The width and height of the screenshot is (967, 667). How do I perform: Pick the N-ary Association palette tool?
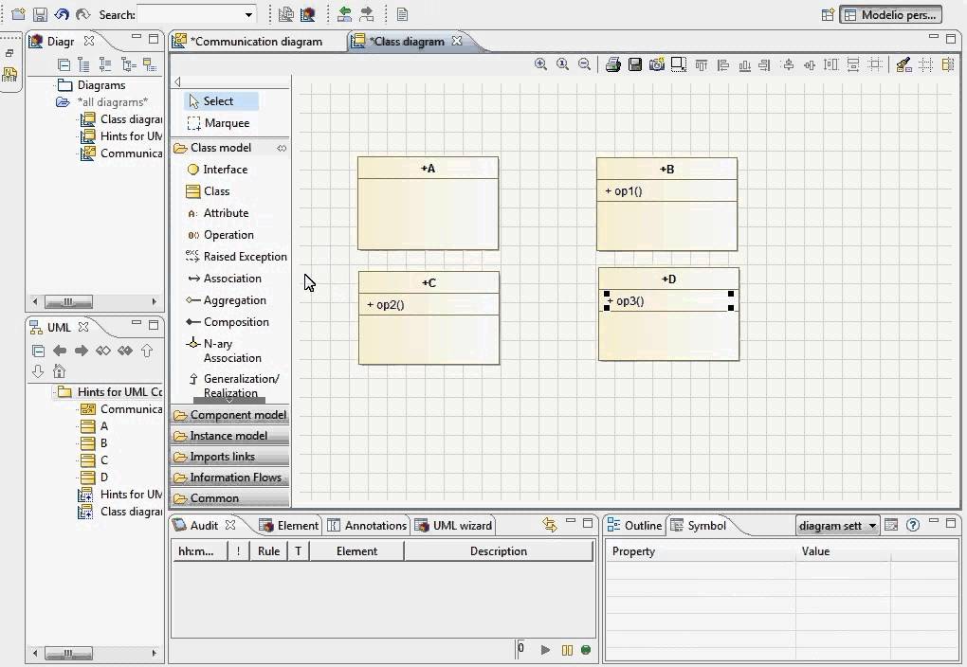223,351
